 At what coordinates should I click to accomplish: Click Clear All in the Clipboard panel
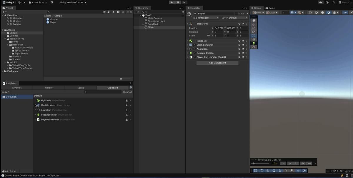coord(127,92)
